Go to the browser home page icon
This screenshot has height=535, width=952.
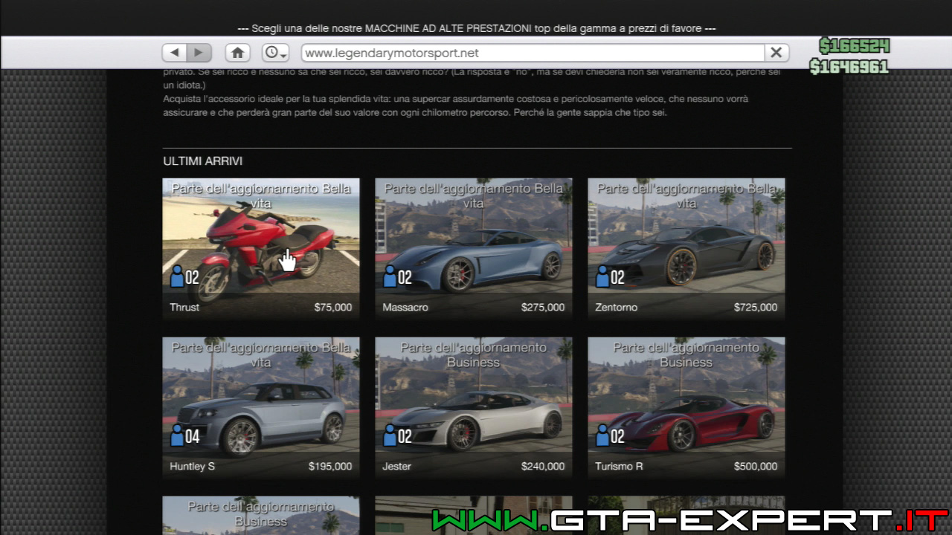pyautogui.click(x=238, y=53)
